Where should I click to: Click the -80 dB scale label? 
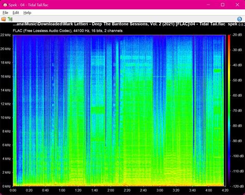(237, 126)
